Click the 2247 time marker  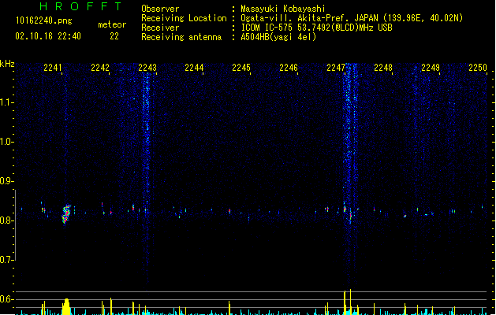click(x=336, y=68)
